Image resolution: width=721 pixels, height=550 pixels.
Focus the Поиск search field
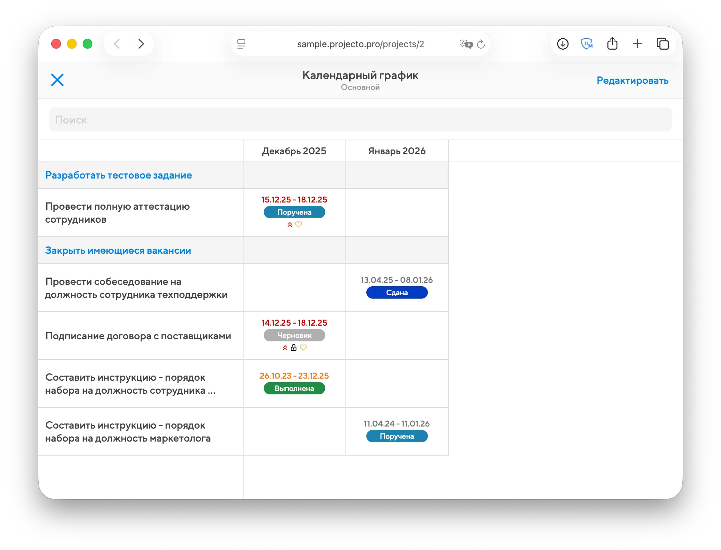(x=360, y=120)
